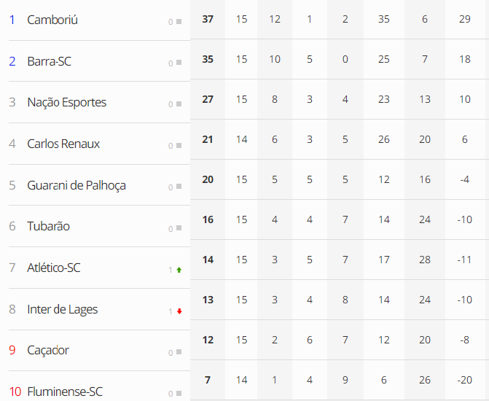
Task: Open the Camboriú team link
Action: [x=52, y=20]
